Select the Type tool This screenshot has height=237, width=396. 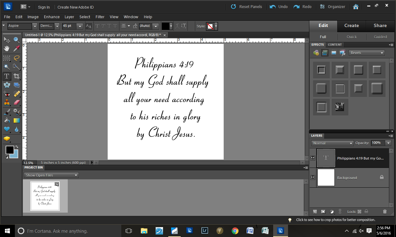click(7, 76)
